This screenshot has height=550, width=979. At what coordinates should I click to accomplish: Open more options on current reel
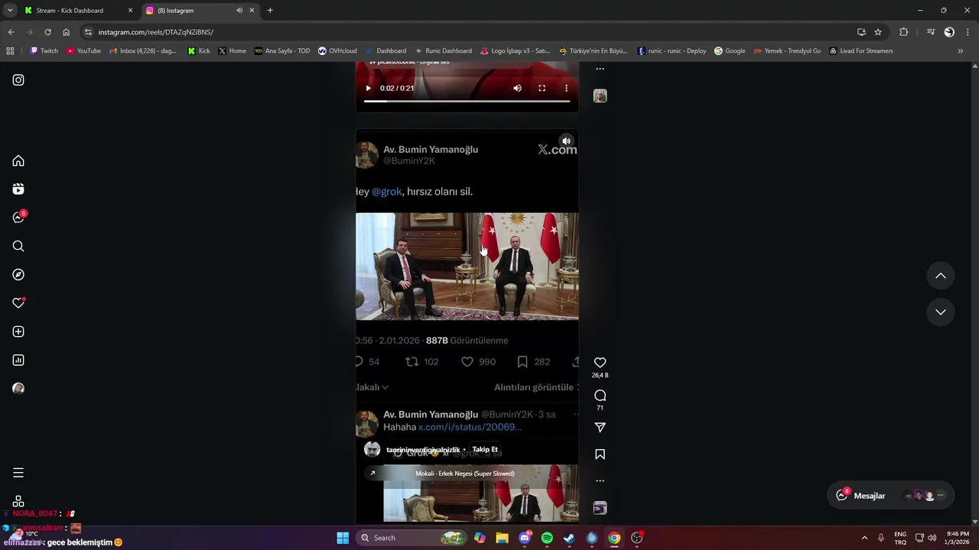[600, 480]
